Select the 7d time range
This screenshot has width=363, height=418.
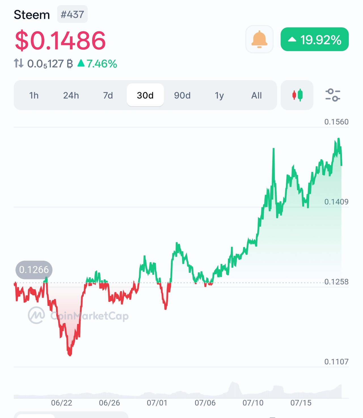click(108, 95)
